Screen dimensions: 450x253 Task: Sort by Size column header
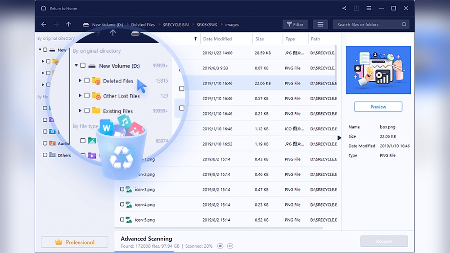pos(260,39)
